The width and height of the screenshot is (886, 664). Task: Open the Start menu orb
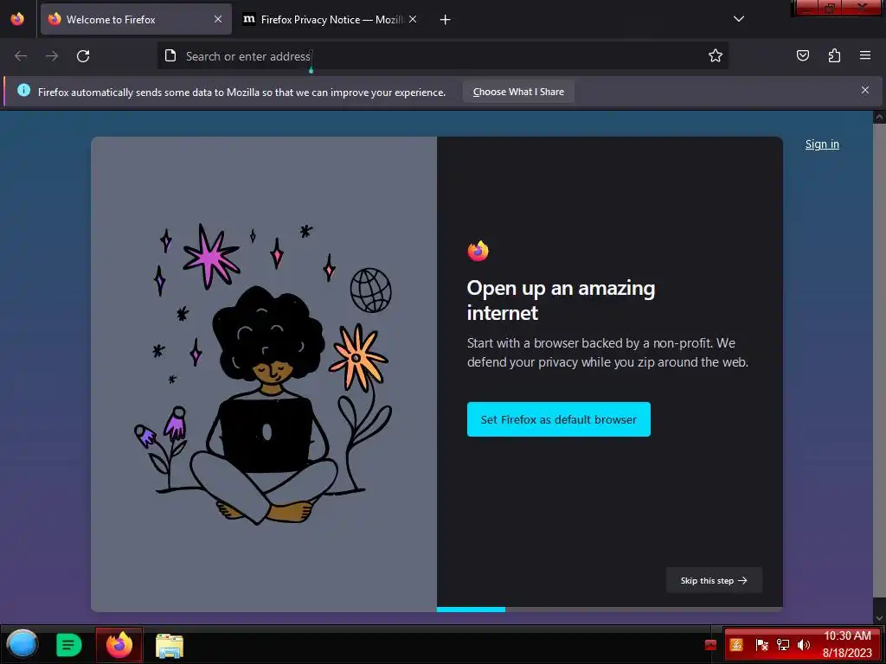22,645
